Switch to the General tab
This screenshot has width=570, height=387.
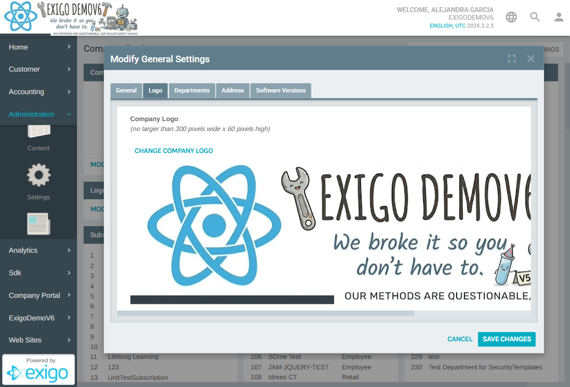point(126,91)
